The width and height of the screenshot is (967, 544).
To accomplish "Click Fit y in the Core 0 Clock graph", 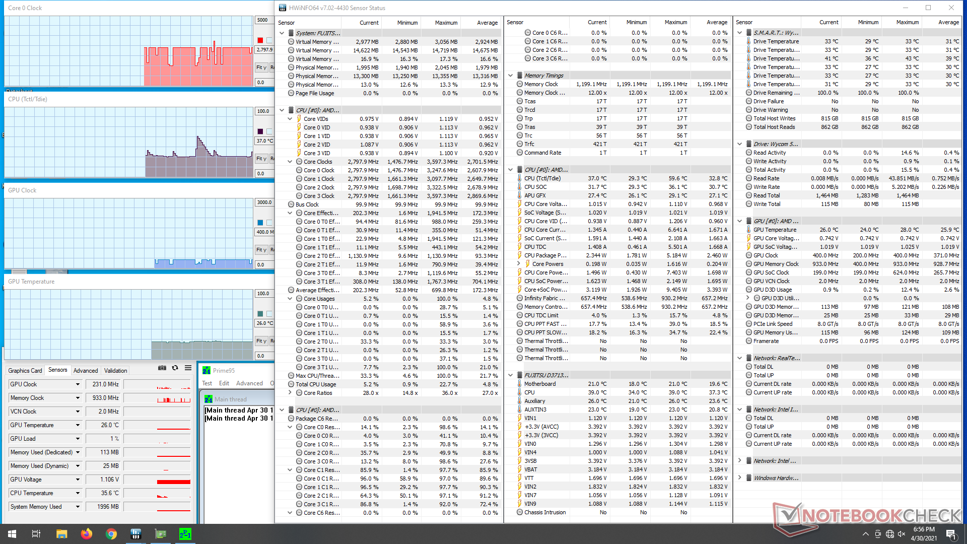I will [x=261, y=67].
